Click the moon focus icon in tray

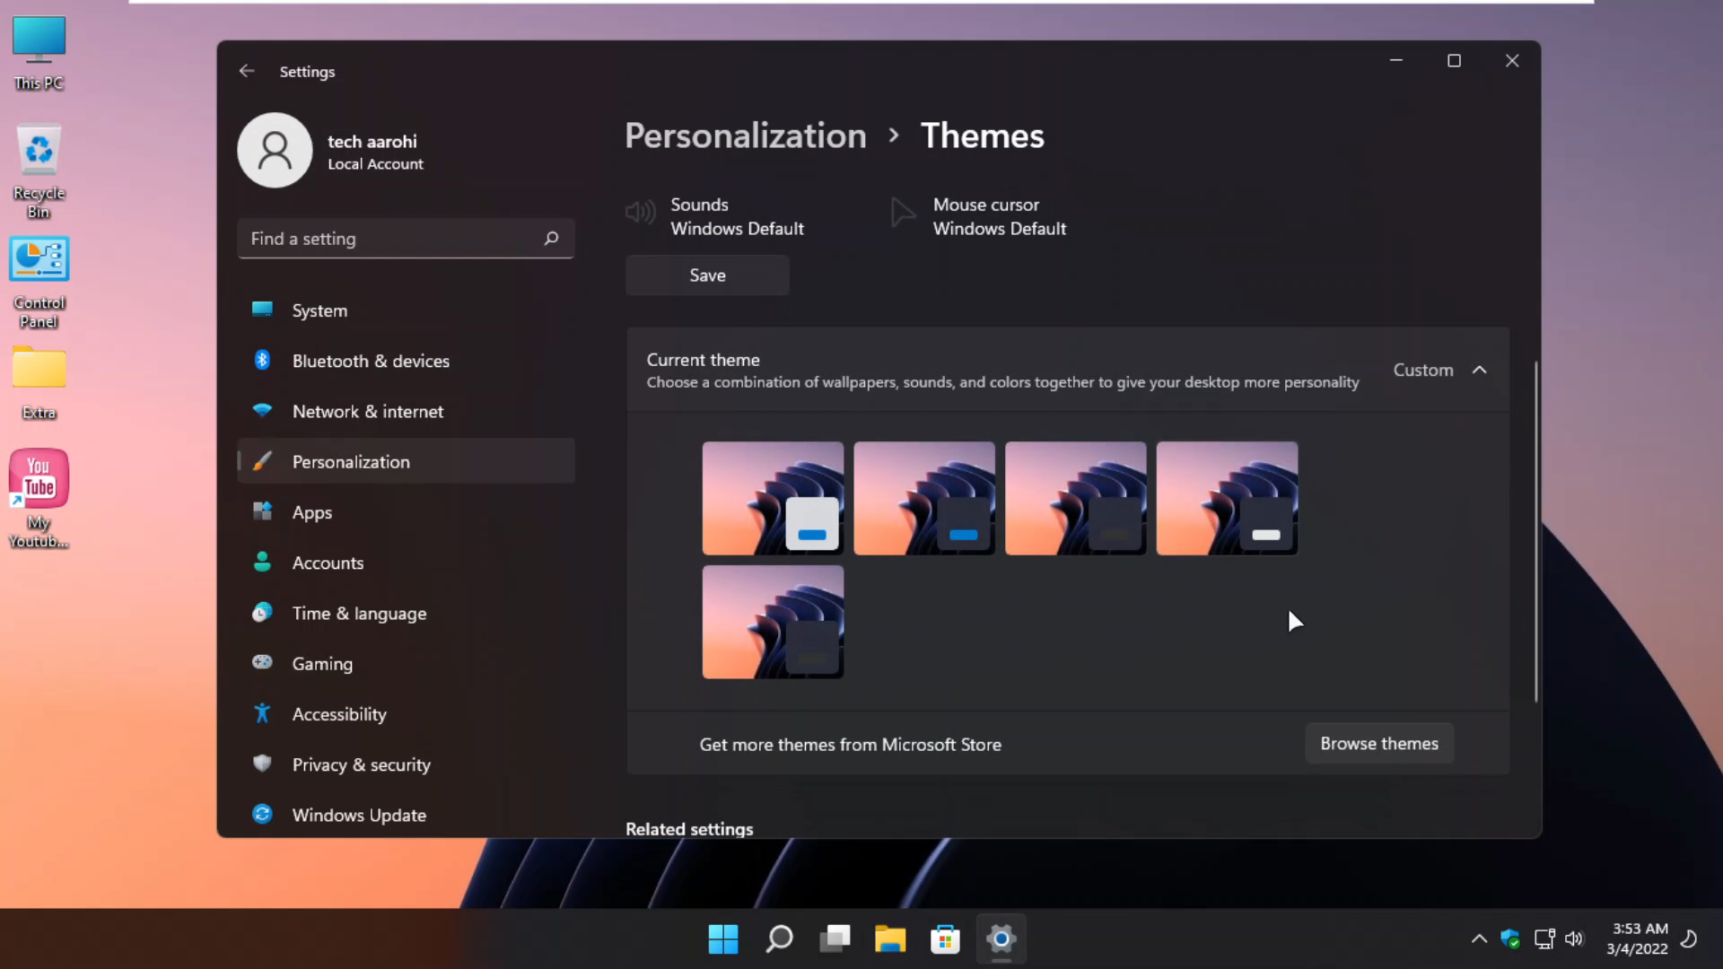1688,939
